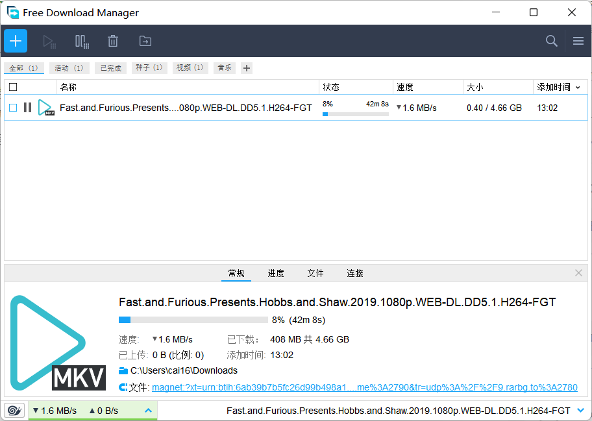Click the row's 13:02 added time cell
This screenshot has height=421, width=592.
[x=547, y=108]
